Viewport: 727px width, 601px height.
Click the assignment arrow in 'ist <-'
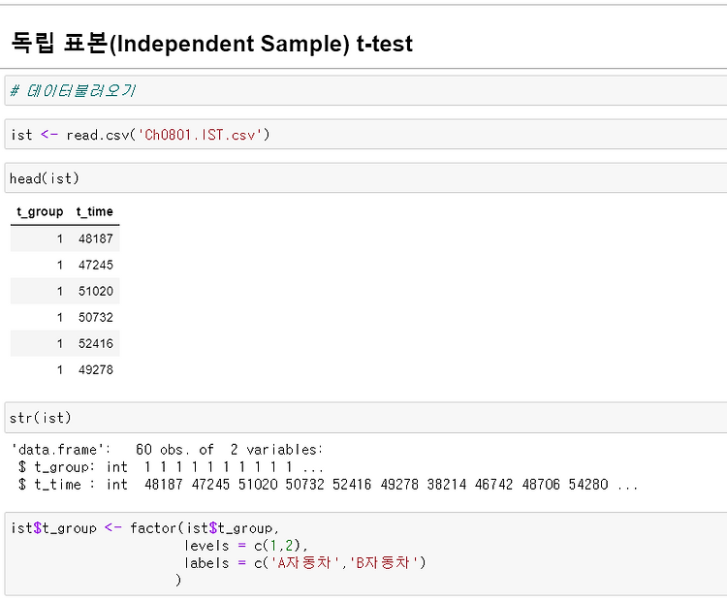click(x=49, y=135)
